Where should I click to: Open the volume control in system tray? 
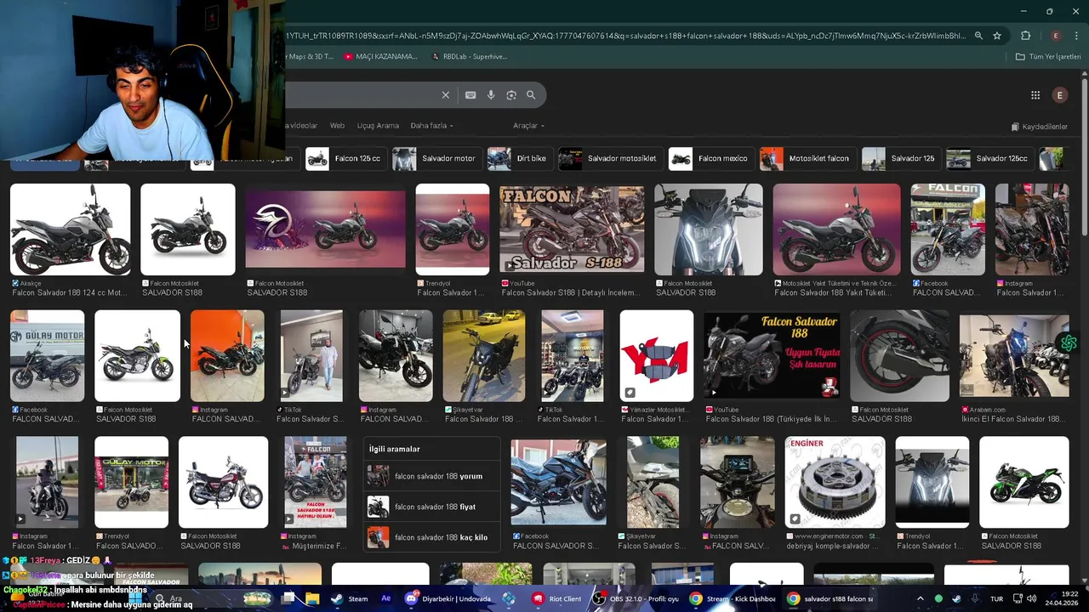(1032, 598)
